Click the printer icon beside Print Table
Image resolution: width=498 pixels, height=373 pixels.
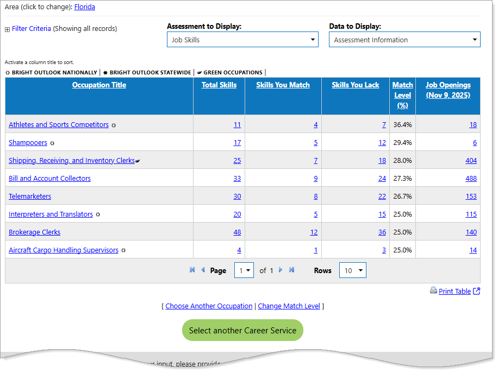tap(433, 290)
